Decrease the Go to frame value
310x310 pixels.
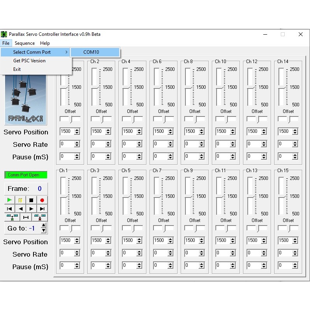pyautogui.click(x=44, y=230)
